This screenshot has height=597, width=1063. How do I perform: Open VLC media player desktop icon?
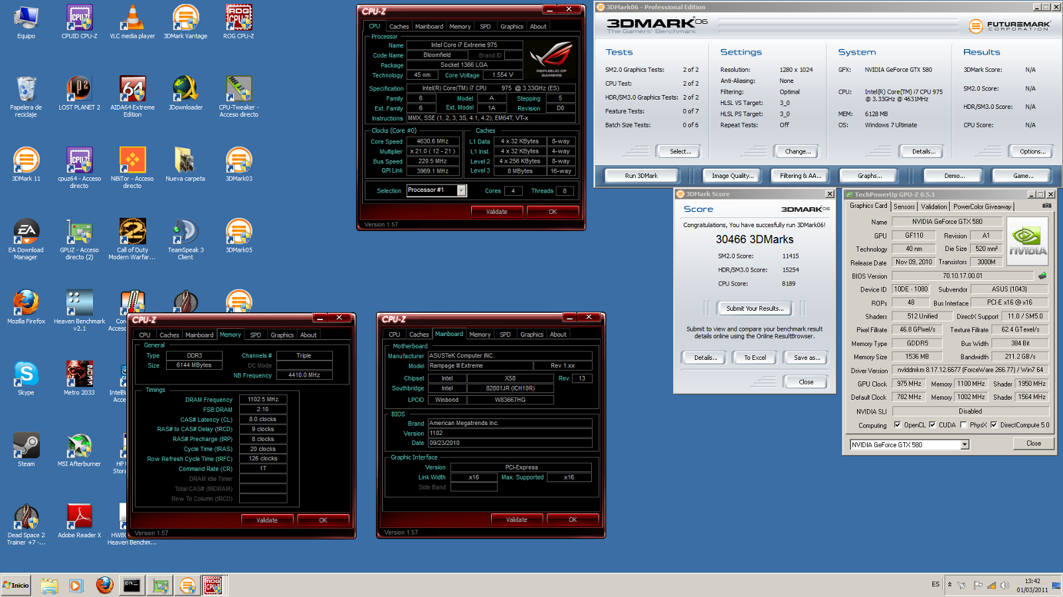coord(132,21)
